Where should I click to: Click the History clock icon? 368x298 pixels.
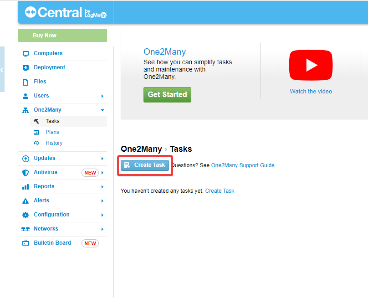coord(36,143)
